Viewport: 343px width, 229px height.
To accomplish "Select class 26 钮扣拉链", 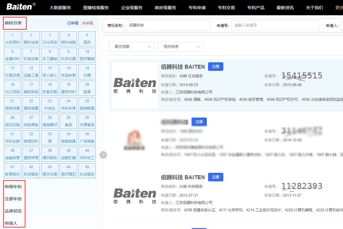I will tap(13, 121).
